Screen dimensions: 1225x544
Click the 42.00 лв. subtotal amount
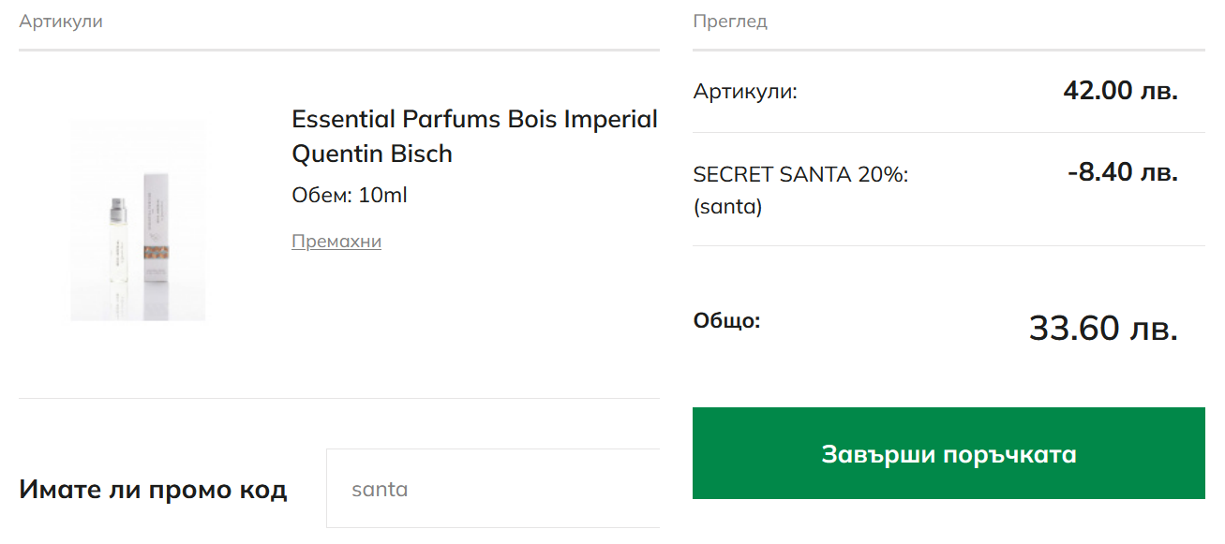[1120, 91]
